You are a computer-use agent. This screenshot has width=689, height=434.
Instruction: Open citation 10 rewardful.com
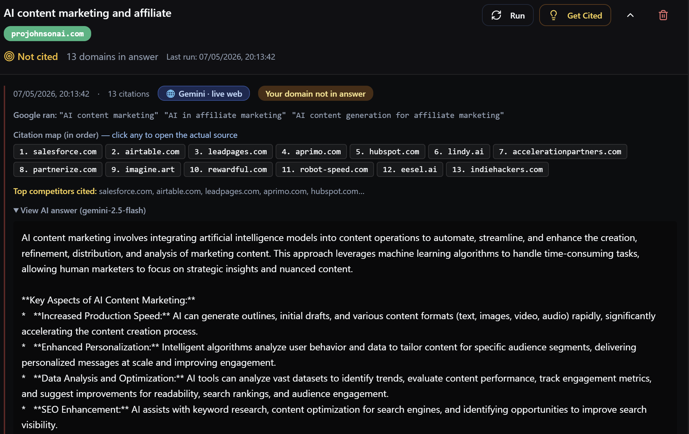click(x=228, y=169)
